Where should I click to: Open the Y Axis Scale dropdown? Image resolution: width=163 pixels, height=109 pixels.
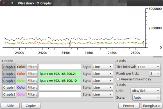tap(146, 98)
